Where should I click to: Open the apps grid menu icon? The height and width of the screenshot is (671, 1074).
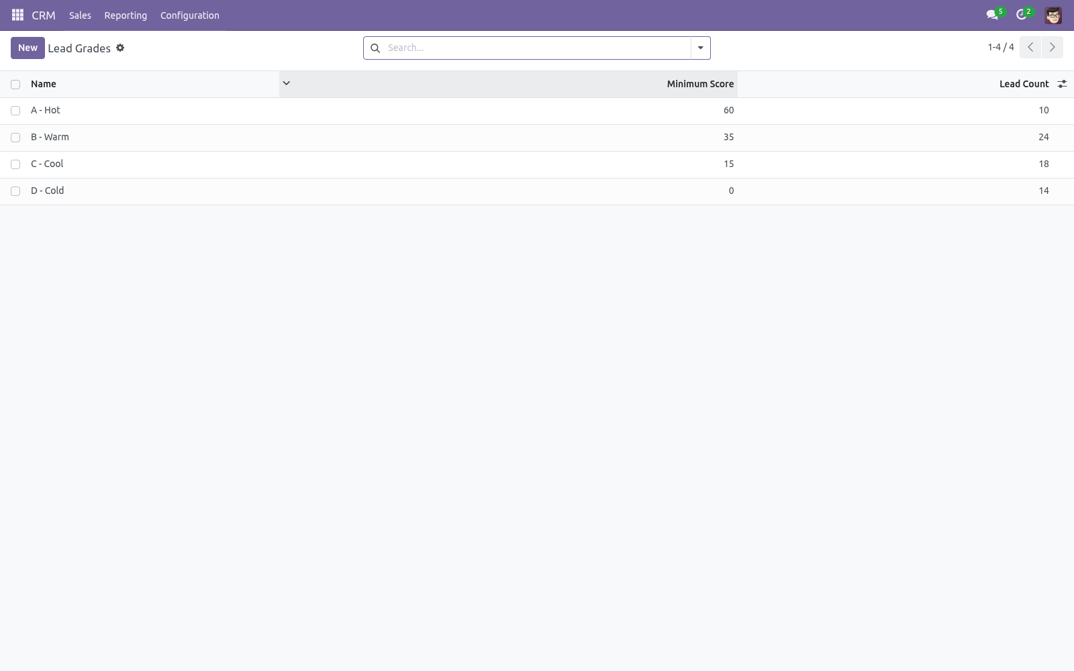point(17,15)
